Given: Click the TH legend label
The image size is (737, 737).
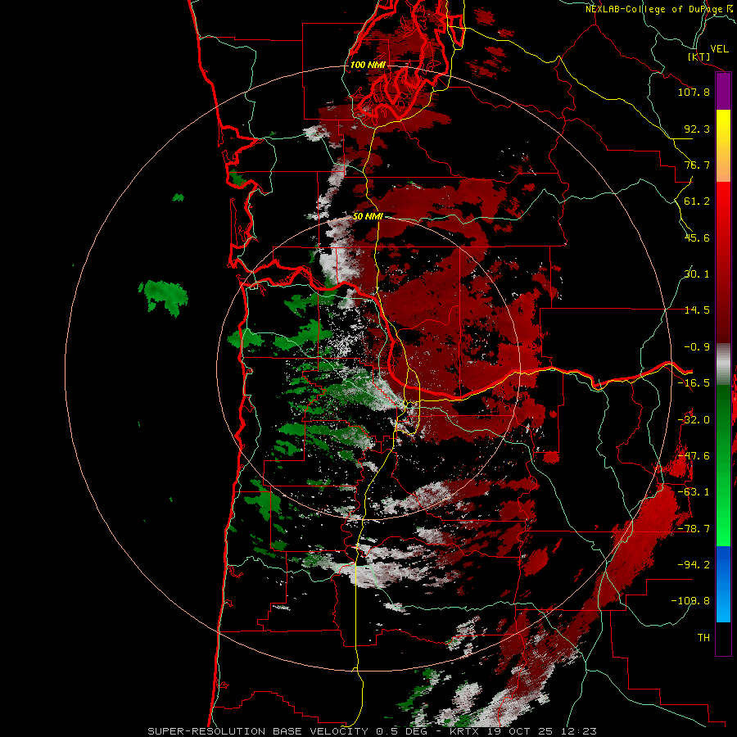Looking at the screenshot, I should (x=703, y=638).
